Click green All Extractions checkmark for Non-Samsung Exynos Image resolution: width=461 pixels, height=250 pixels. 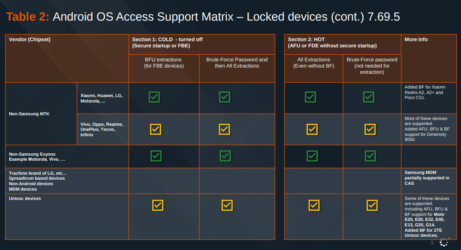(x=312, y=156)
